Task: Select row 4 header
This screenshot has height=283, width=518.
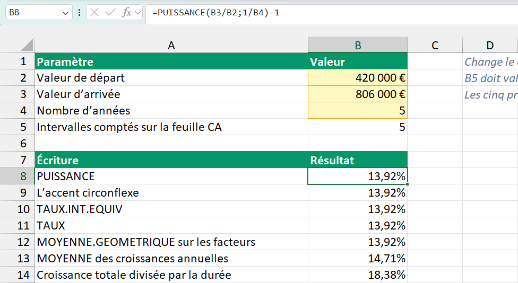Action: tap(17, 110)
